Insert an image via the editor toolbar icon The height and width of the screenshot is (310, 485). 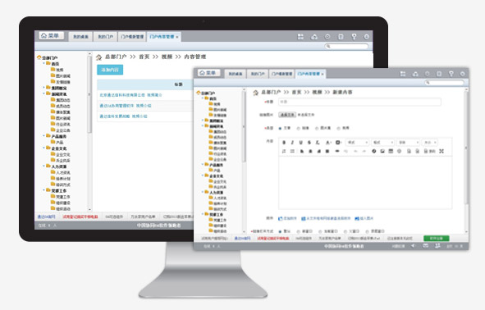point(382,151)
